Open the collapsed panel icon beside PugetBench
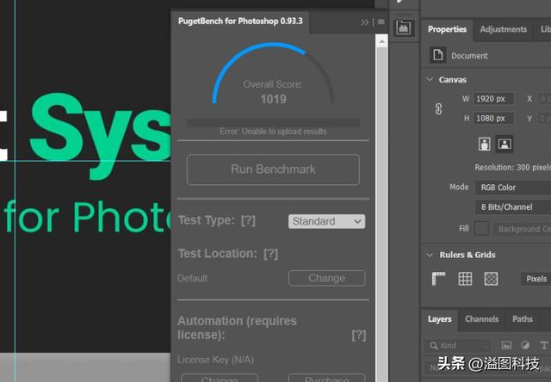Screen dimensions: 551x382 (x=404, y=28)
